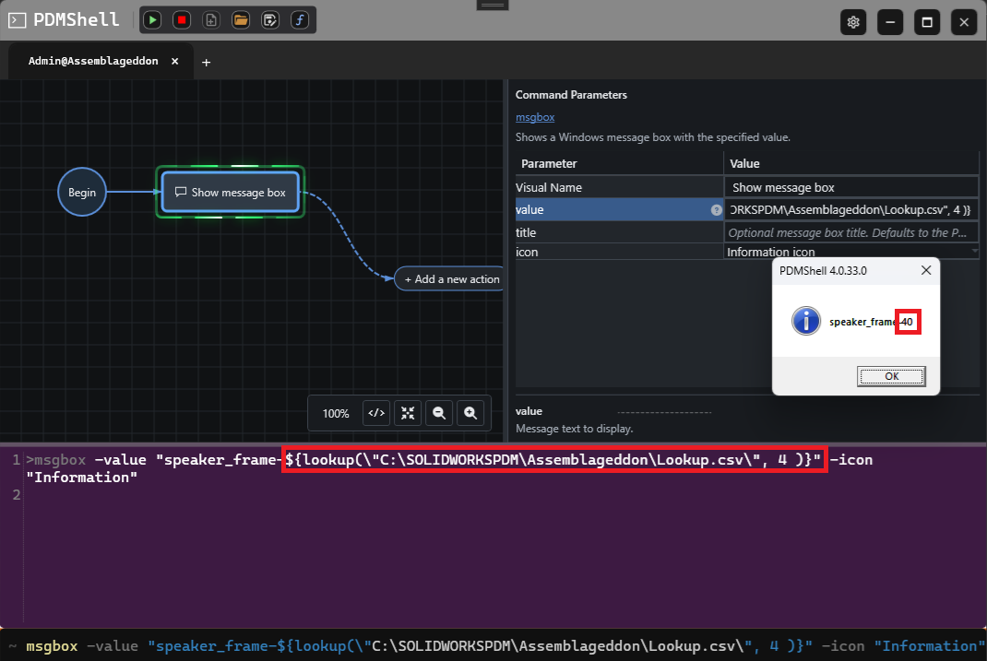Select the Begin node in the flowchart
This screenshot has width=987, height=661.
click(82, 192)
